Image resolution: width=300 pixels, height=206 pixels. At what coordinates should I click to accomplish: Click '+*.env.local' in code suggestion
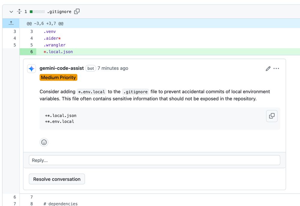[x=59, y=121]
